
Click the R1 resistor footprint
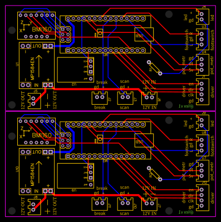[x=154, y=68]
